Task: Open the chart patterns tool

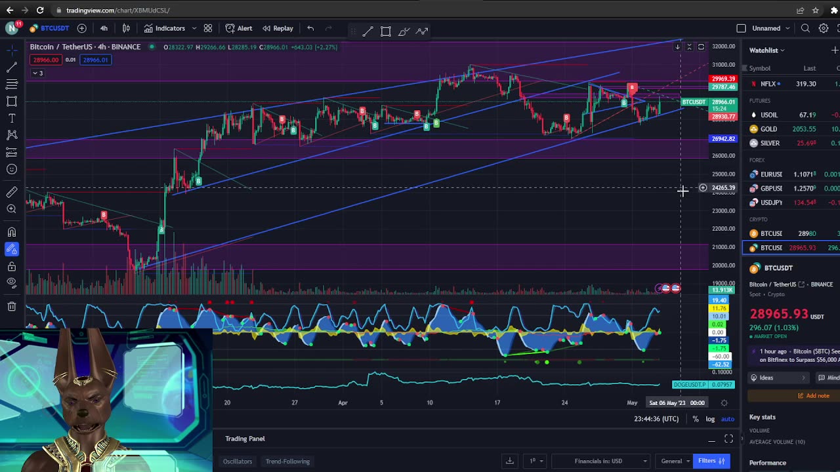Action: coord(12,135)
